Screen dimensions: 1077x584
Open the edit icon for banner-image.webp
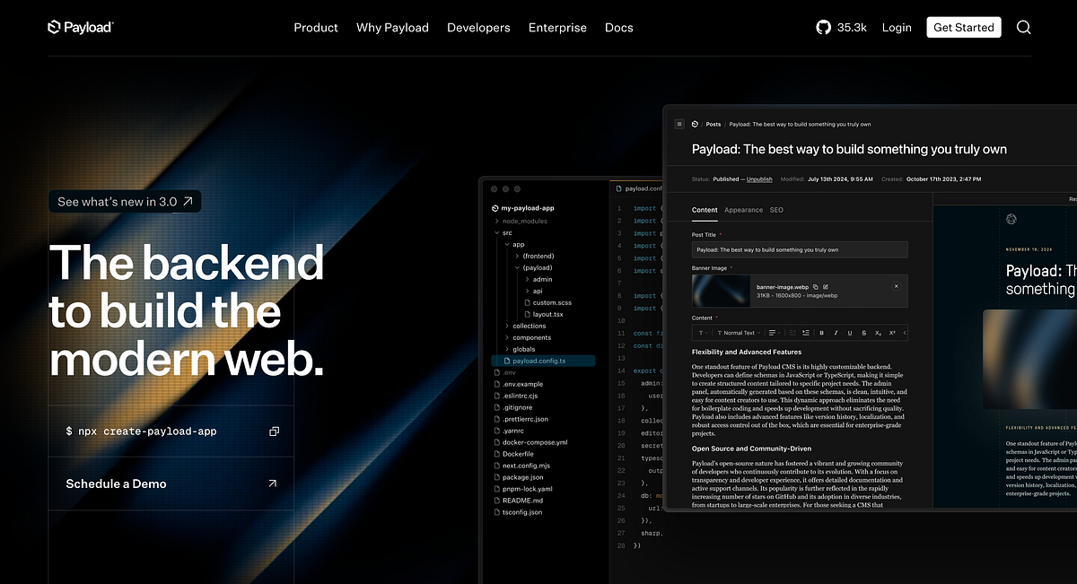(826, 287)
